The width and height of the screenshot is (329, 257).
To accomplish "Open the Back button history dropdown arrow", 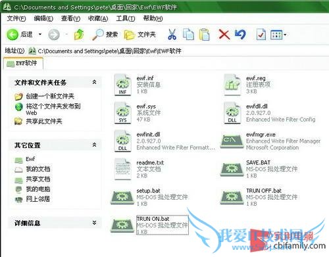I will click(x=40, y=34).
